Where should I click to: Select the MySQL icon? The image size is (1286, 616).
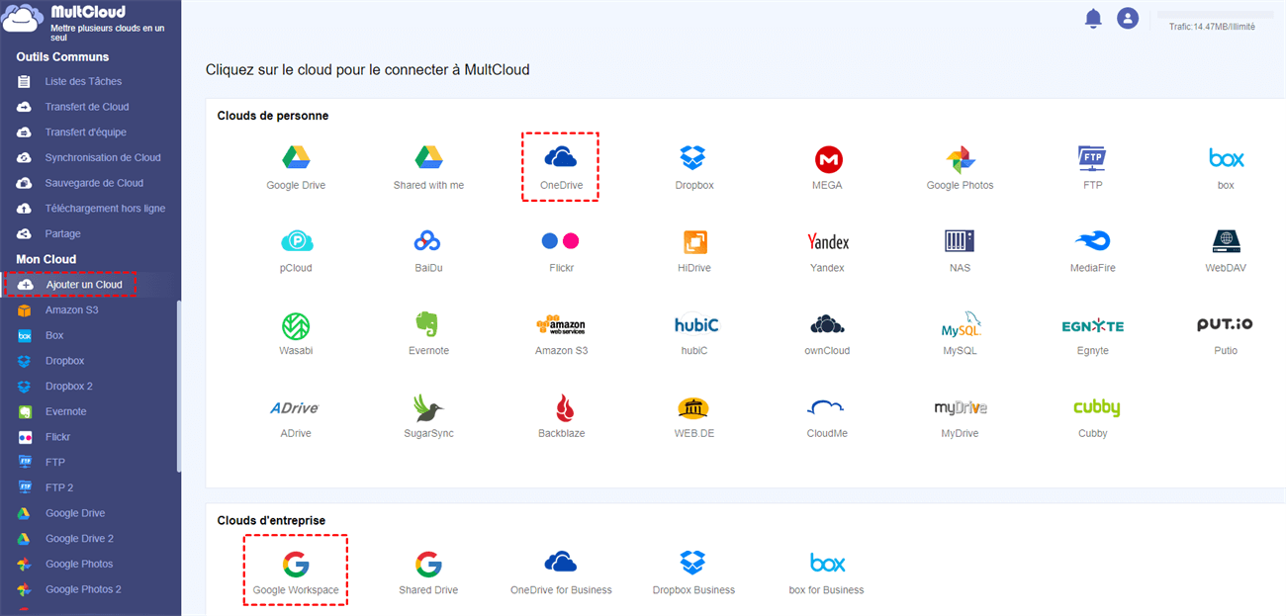pos(960,324)
